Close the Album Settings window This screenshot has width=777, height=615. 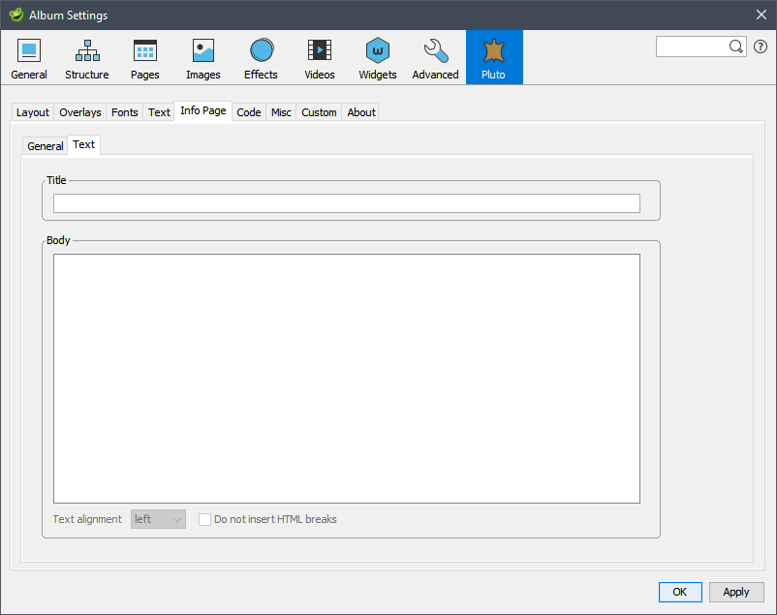point(761,15)
